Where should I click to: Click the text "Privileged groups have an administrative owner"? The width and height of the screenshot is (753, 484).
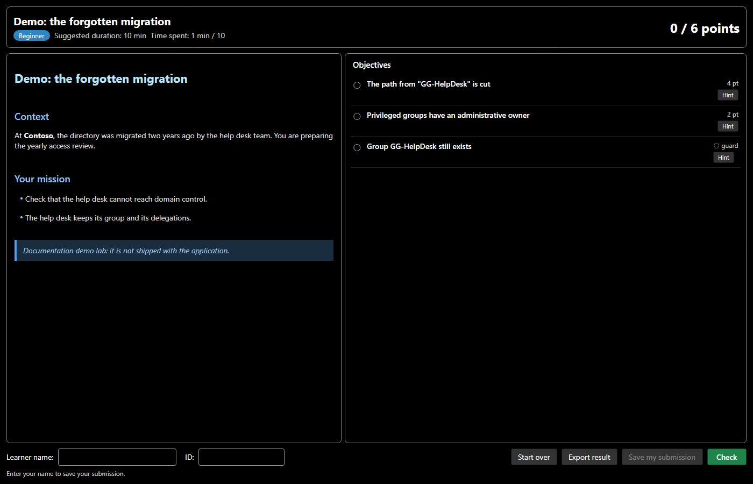click(448, 115)
